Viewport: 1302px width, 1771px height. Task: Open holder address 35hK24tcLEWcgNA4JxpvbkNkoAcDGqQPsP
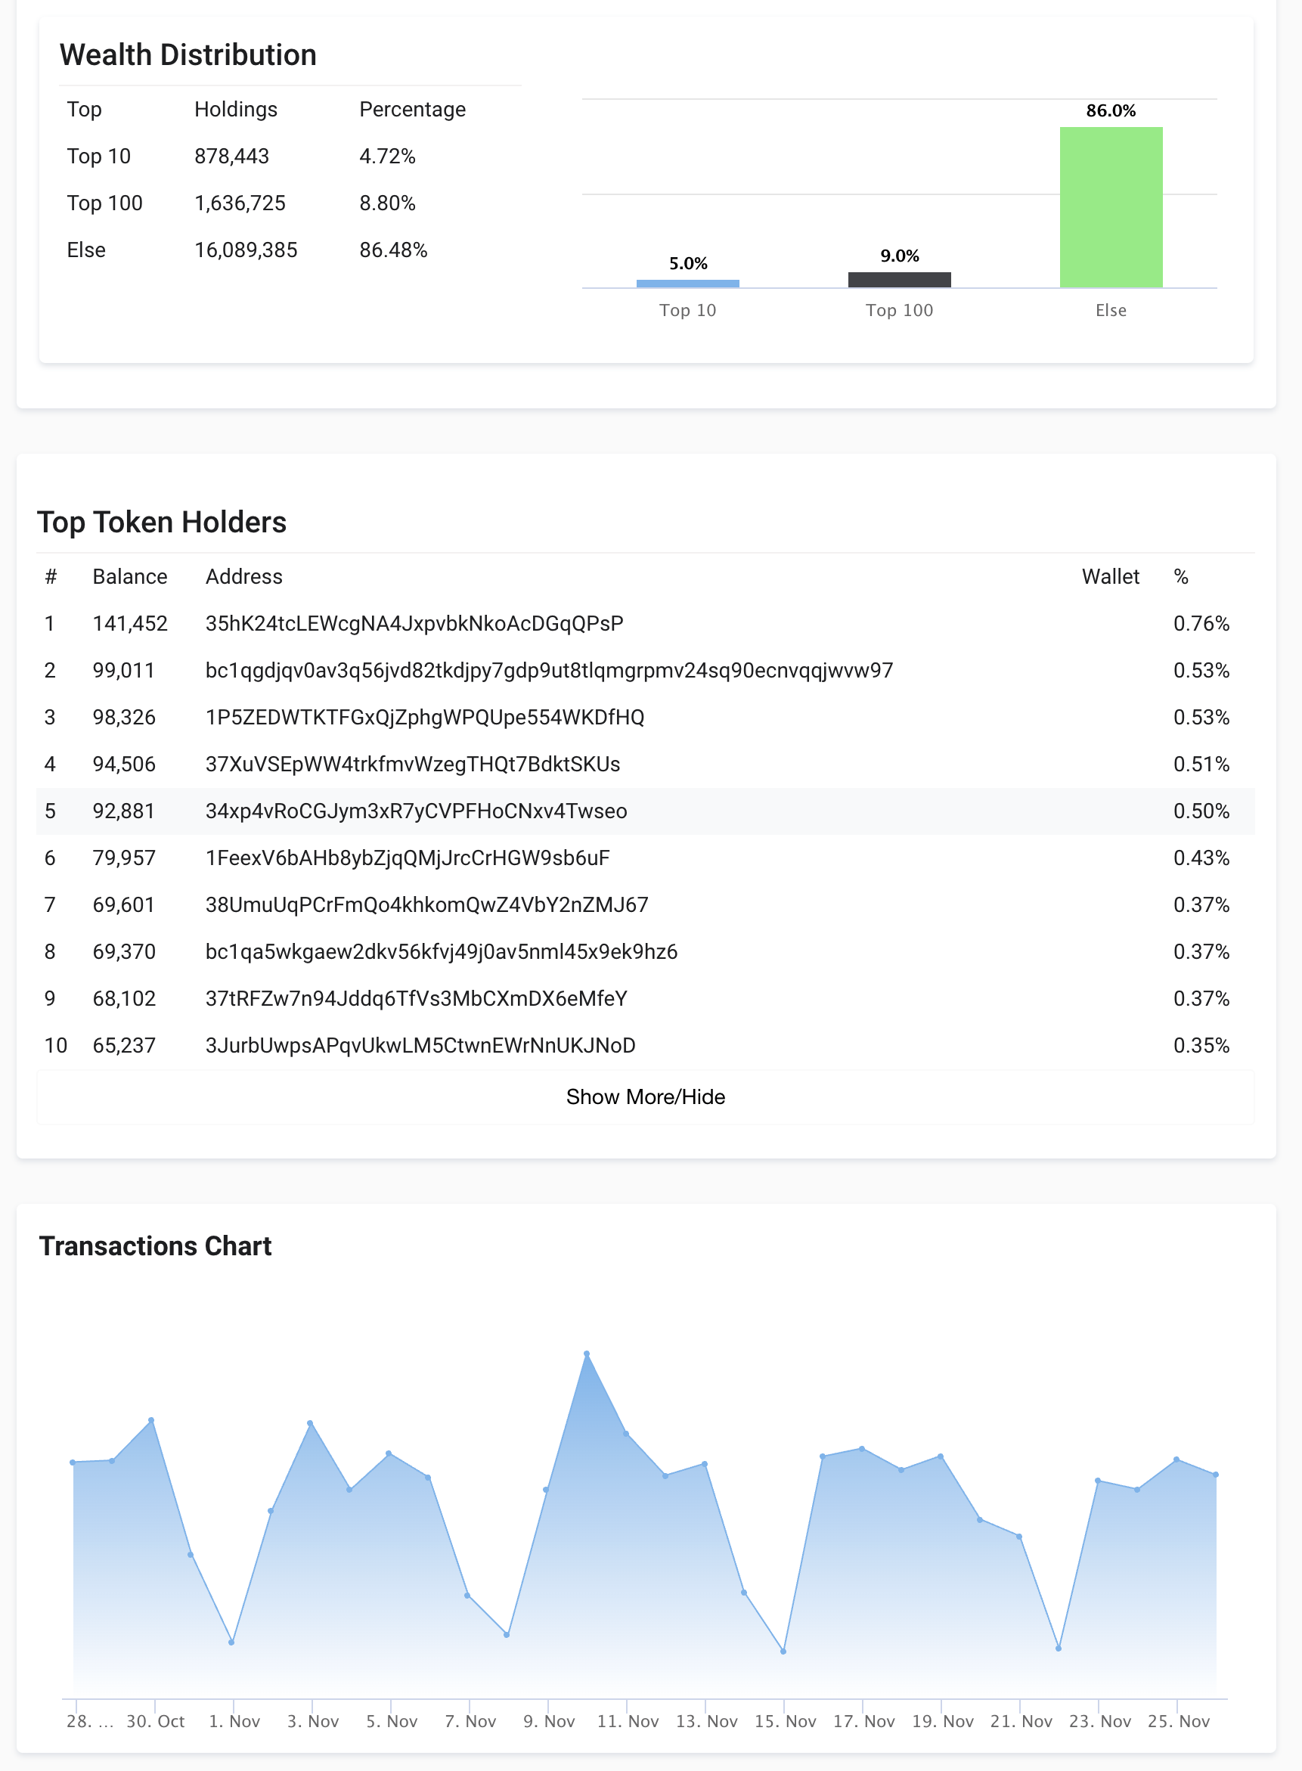click(414, 622)
